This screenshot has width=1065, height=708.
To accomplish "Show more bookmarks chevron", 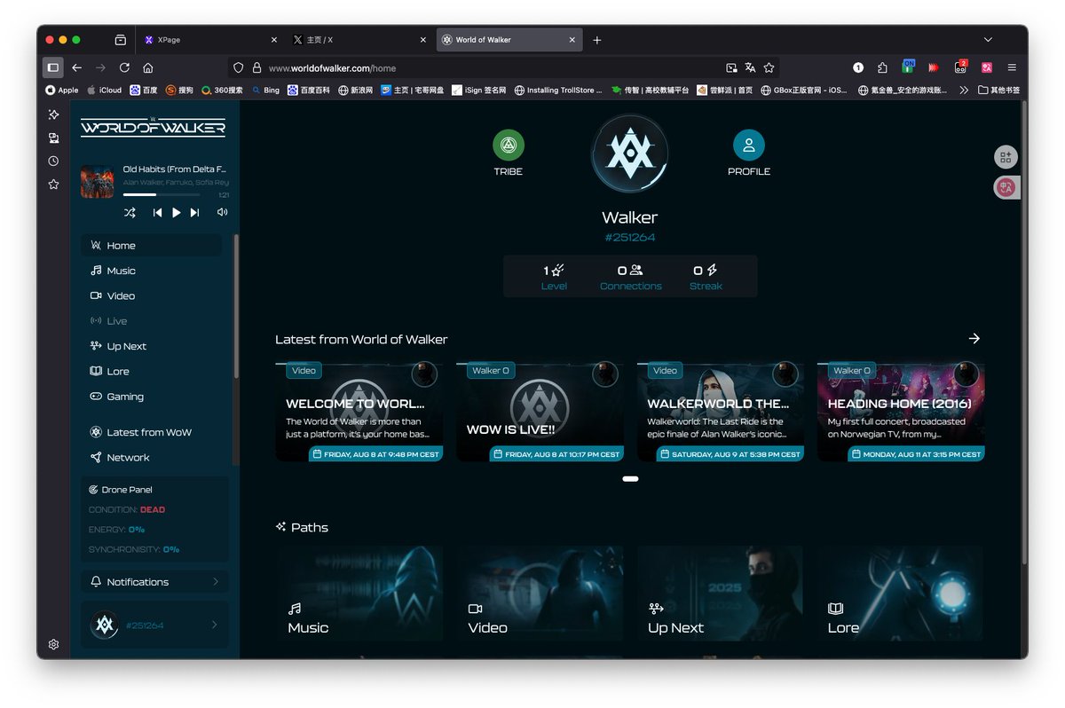I will 964,90.
